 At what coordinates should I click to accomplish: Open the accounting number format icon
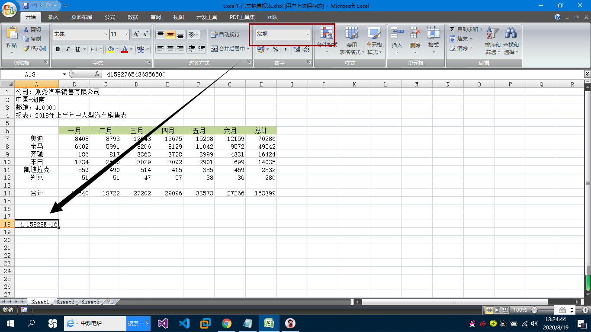[260, 49]
